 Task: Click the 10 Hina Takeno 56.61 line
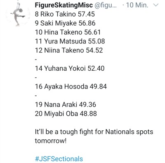(x=68, y=32)
